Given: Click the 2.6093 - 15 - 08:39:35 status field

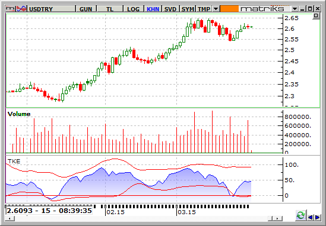Looking at the screenshot, I should click(x=49, y=211).
